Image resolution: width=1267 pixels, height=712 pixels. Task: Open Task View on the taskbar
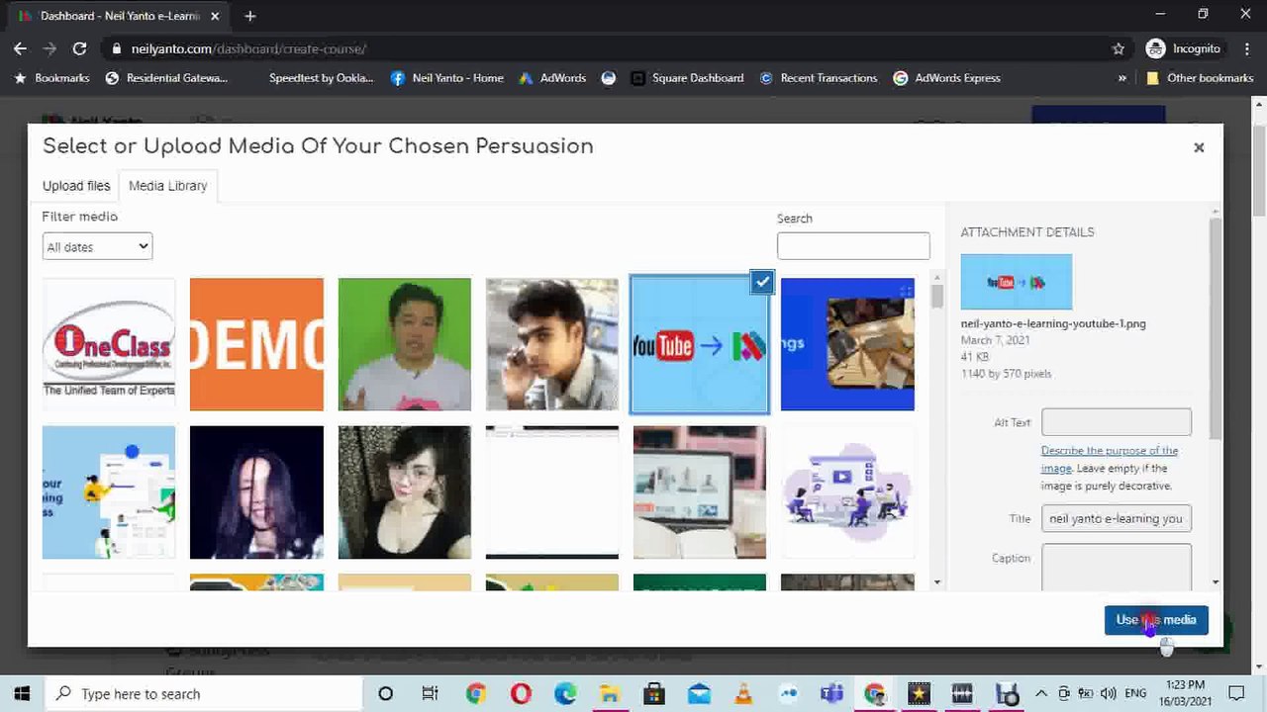pyautogui.click(x=430, y=693)
